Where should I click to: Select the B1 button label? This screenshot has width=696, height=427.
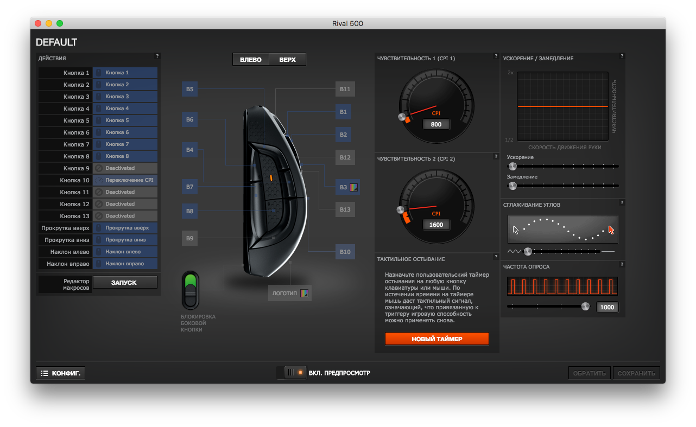coord(343,112)
